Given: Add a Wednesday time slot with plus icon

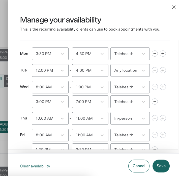Looking at the screenshot, I should coord(163,87).
